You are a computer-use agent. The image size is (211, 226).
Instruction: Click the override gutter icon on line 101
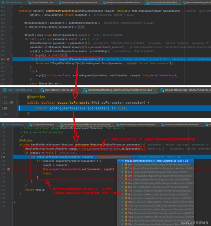pos(11,103)
